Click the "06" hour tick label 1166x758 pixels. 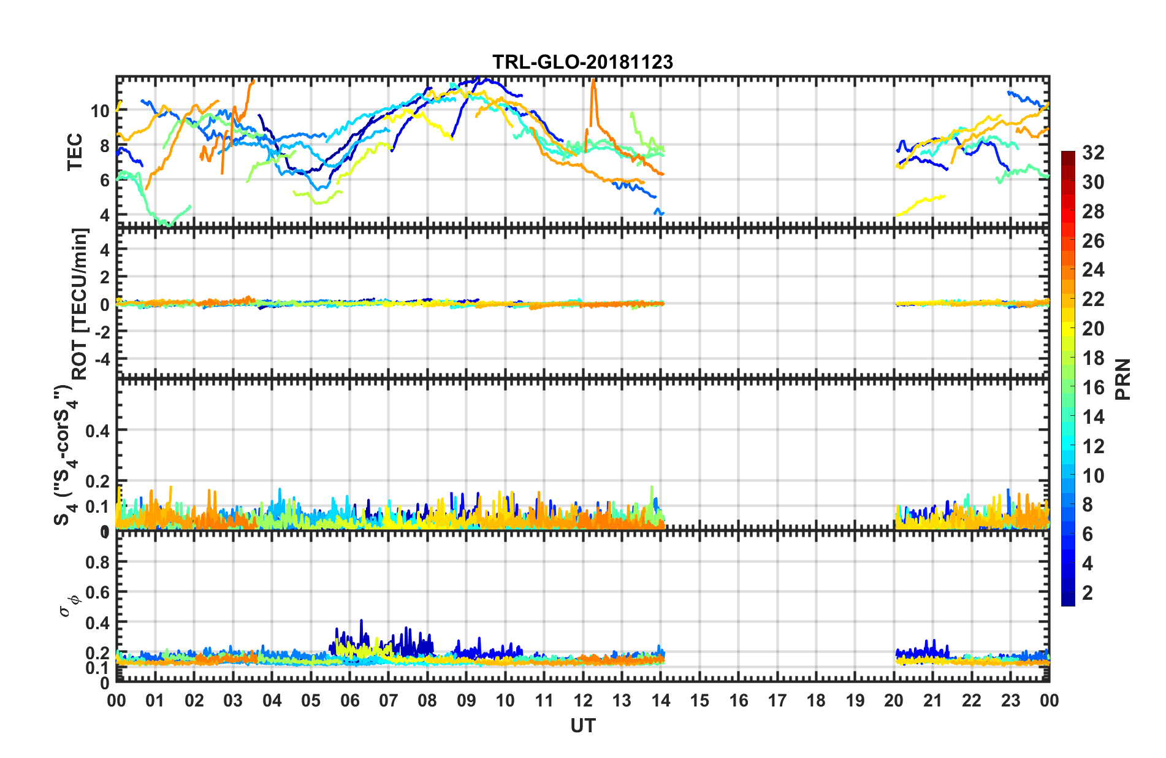[x=349, y=700]
